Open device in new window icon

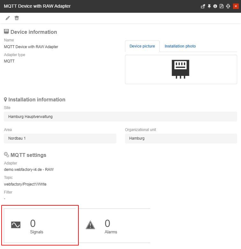[x=203, y=6]
